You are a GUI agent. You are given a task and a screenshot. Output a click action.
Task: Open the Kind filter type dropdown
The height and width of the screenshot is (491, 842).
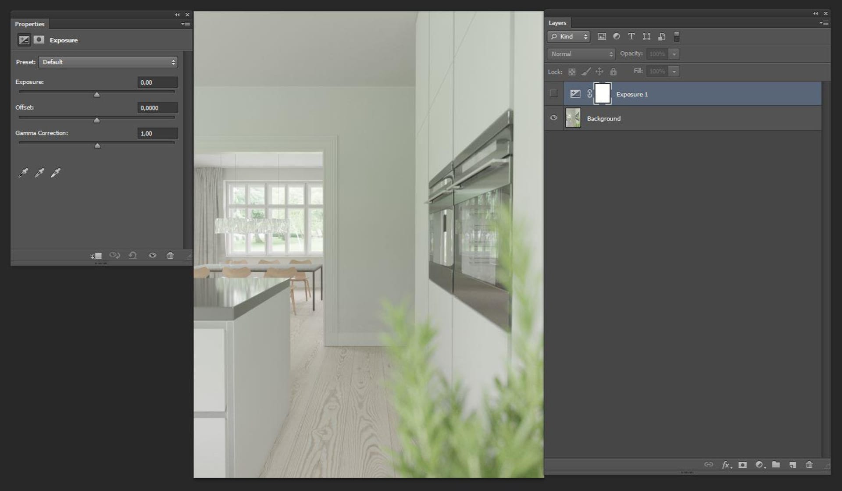[569, 36]
